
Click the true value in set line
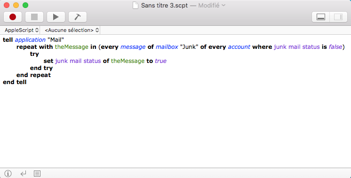[x=161, y=61]
